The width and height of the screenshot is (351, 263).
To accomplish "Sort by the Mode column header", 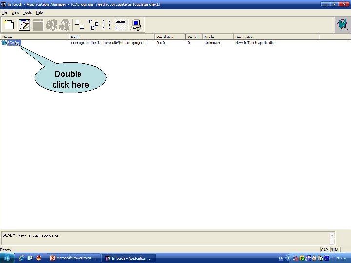I will tap(218, 37).
